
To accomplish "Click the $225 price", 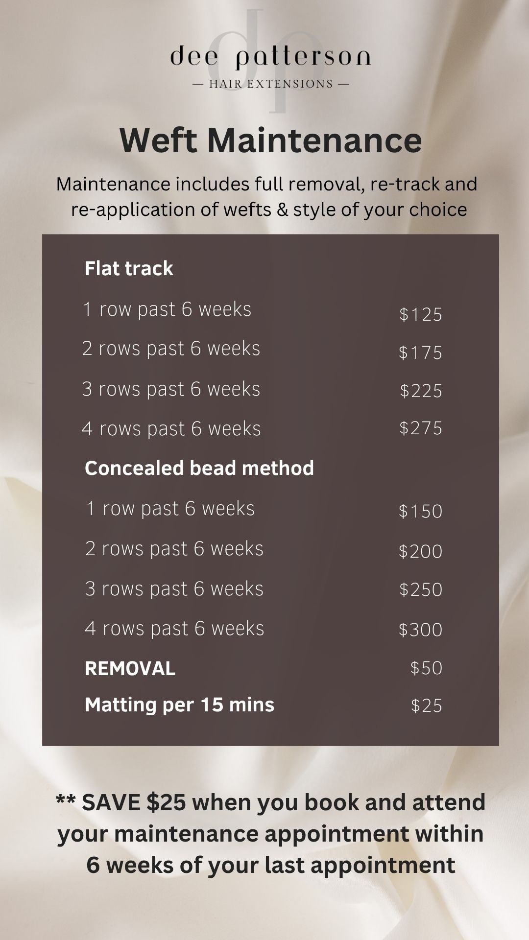I will 421,391.
